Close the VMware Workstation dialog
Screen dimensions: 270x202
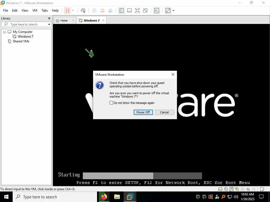tap(173, 74)
